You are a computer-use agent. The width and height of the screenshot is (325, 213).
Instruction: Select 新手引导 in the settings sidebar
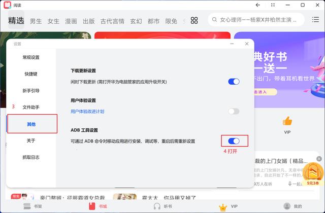click(x=31, y=91)
